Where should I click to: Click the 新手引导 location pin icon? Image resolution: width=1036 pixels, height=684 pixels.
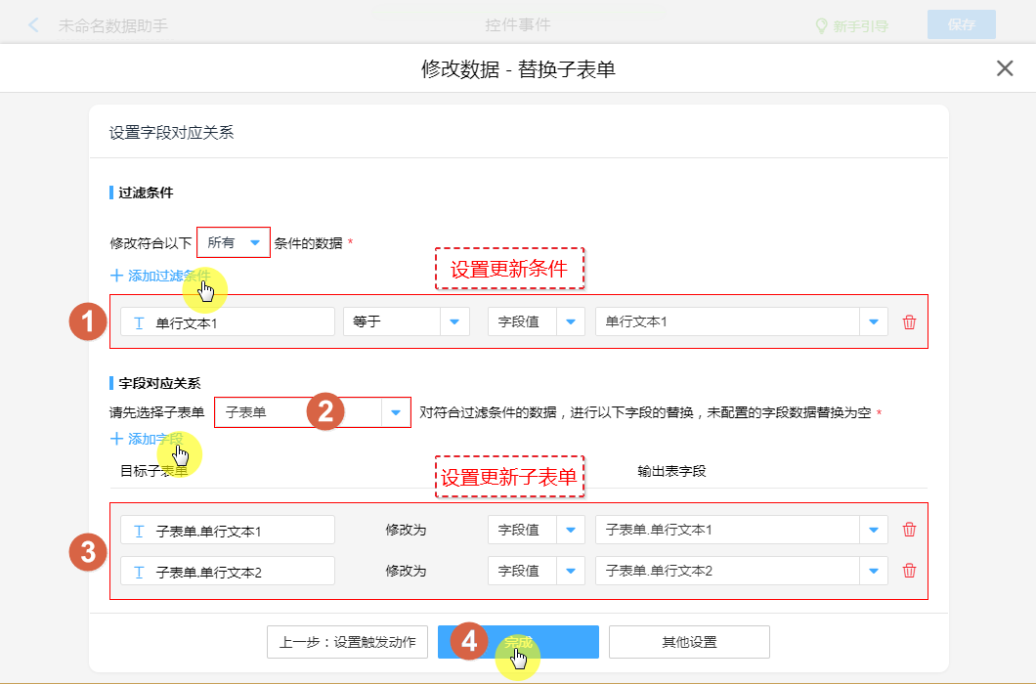(x=822, y=26)
